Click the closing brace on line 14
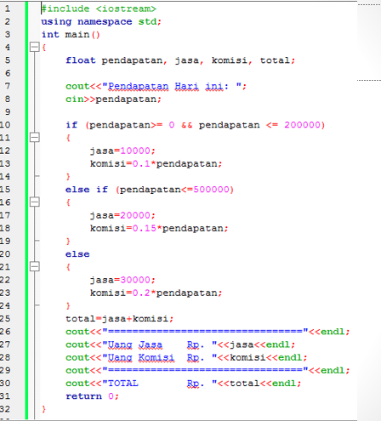The height and width of the screenshot is (421, 381). tap(68, 177)
